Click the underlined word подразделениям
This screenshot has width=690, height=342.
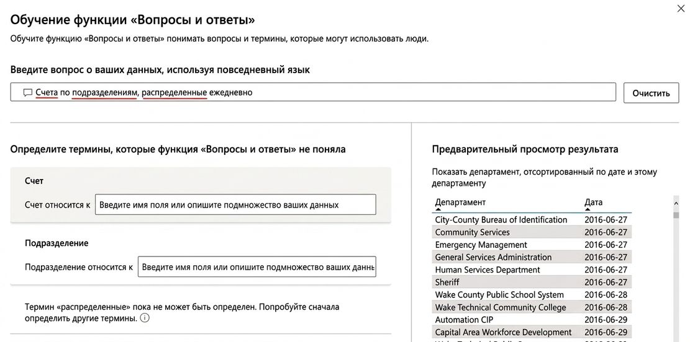[105, 93]
